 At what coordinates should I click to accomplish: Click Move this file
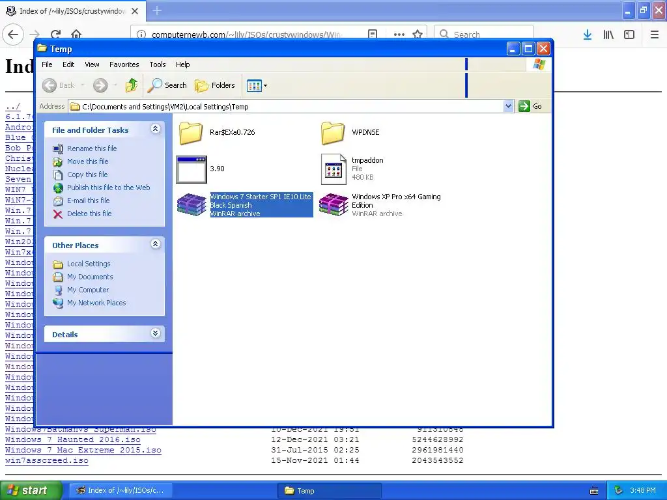[x=88, y=161]
